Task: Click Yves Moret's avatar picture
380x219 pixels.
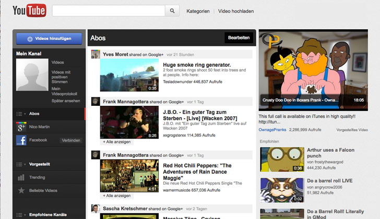Action: pos(96,54)
